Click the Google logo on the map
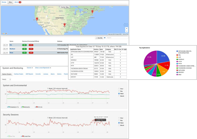The image size is (197, 139). [x=4, y=33]
